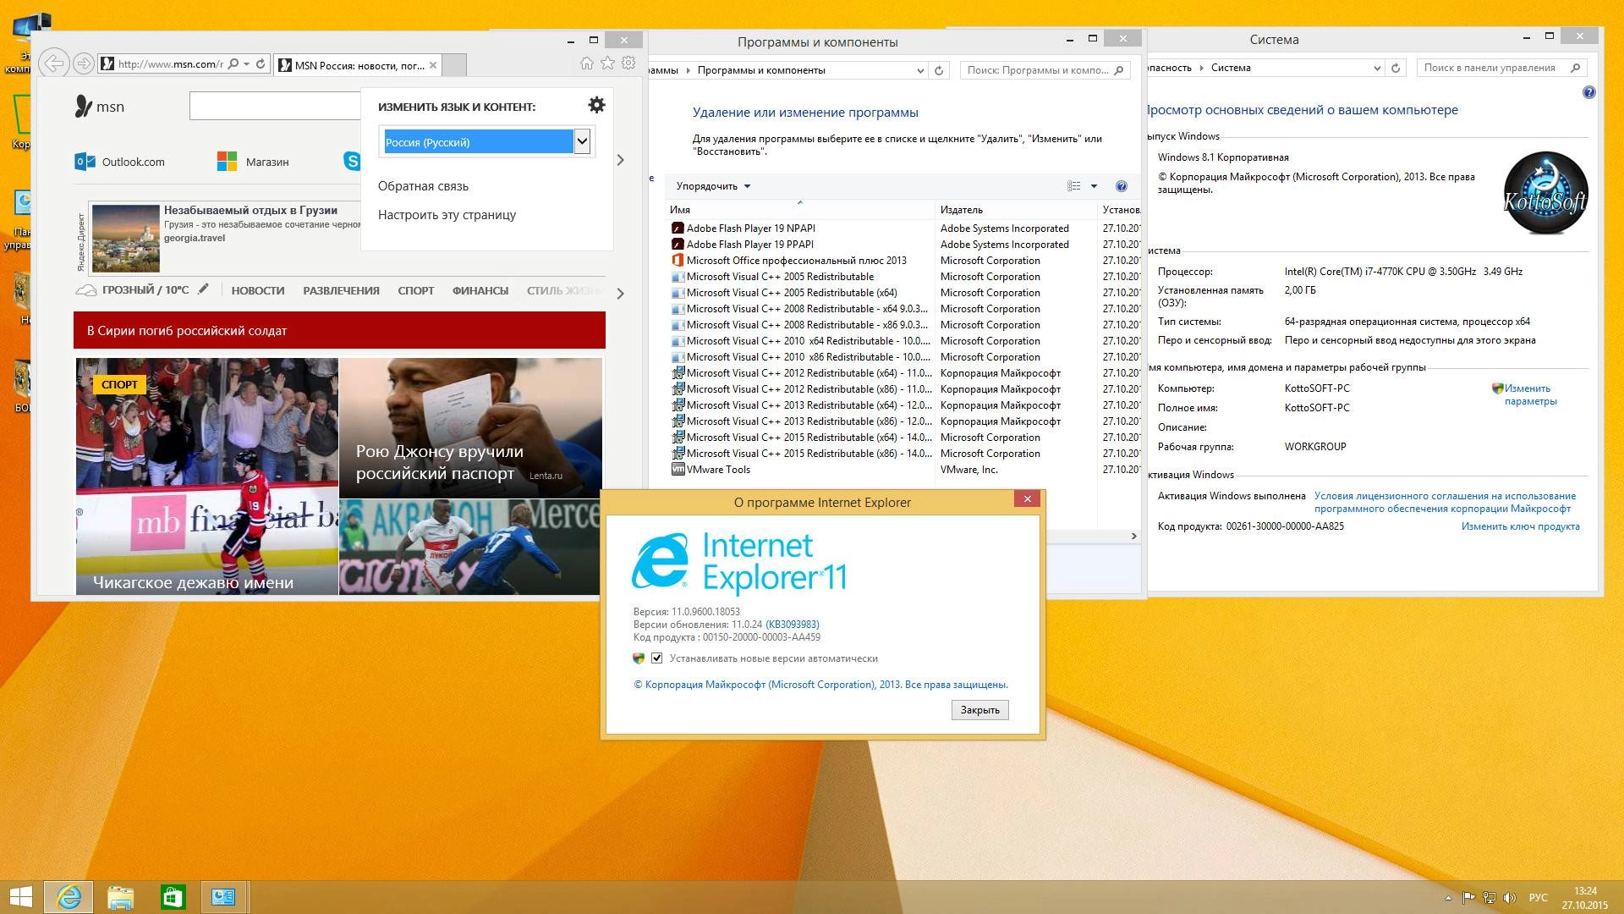Open the РАЗВЛЕЧЕНИЯ section
Image resolution: width=1624 pixels, height=914 pixels.
tap(341, 290)
